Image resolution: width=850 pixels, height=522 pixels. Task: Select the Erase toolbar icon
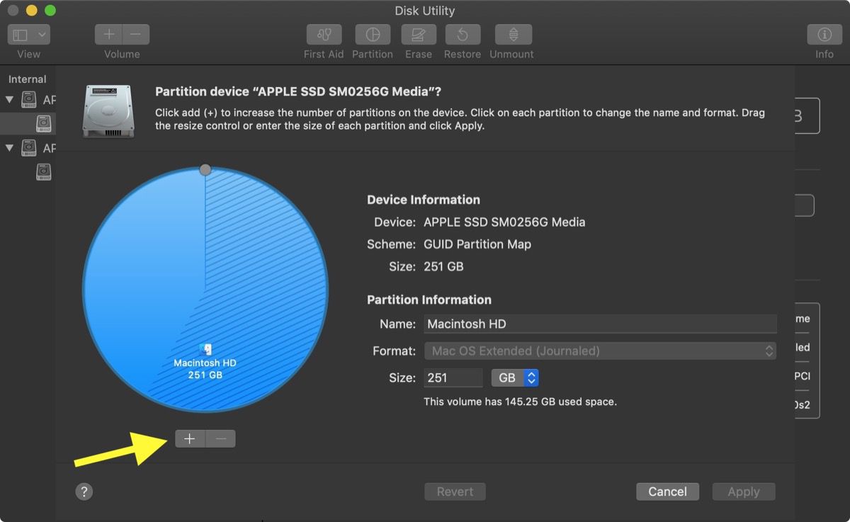[x=418, y=34]
